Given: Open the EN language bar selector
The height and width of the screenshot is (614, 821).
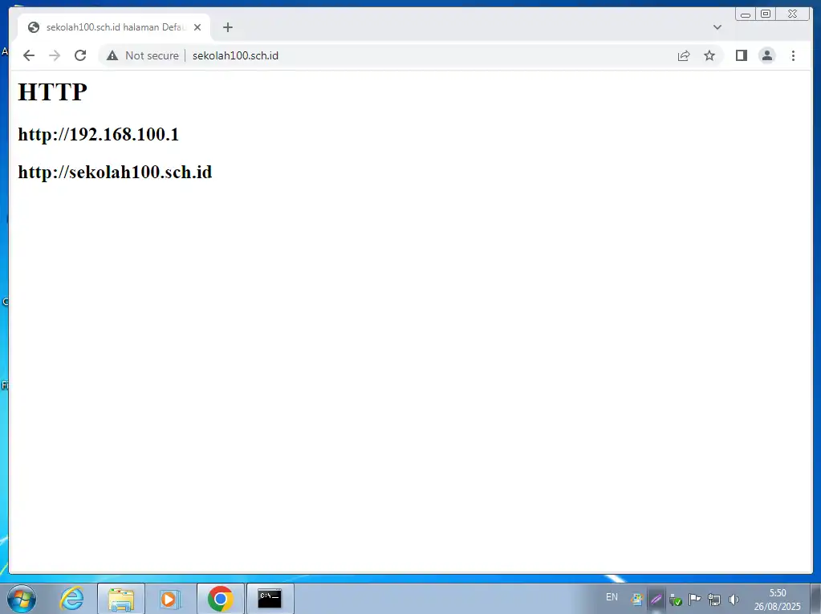Looking at the screenshot, I should [612, 598].
